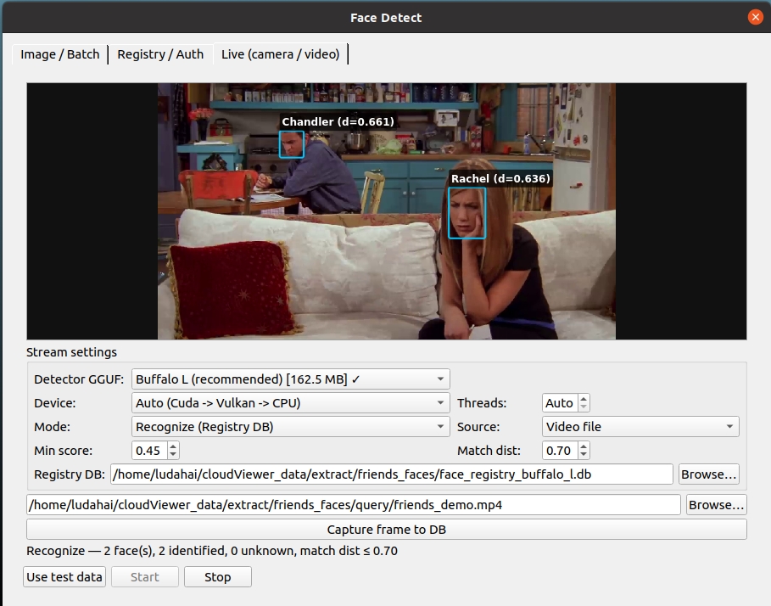Click the Use test data button
Screen dimensions: 771x606
64,577
